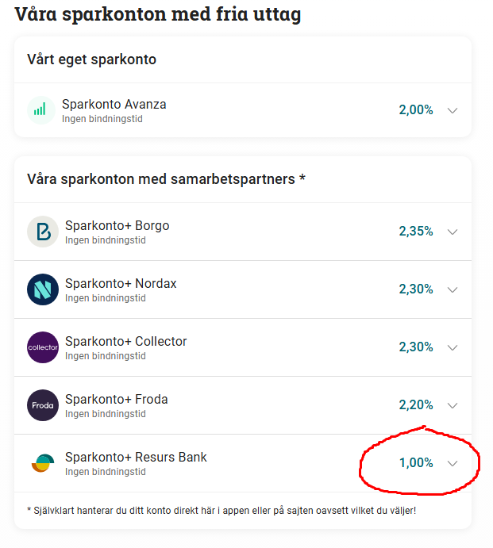Open the Sparkonto Avanza account name
This screenshot has height=548, width=493.
point(114,105)
